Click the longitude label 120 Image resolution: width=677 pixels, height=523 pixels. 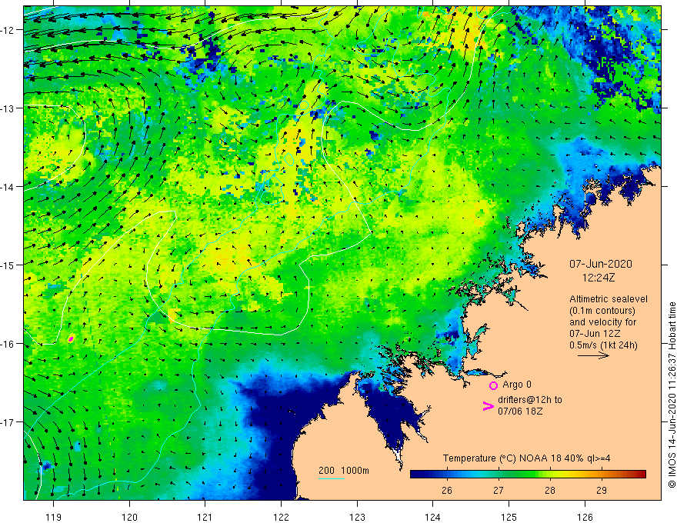(129, 517)
